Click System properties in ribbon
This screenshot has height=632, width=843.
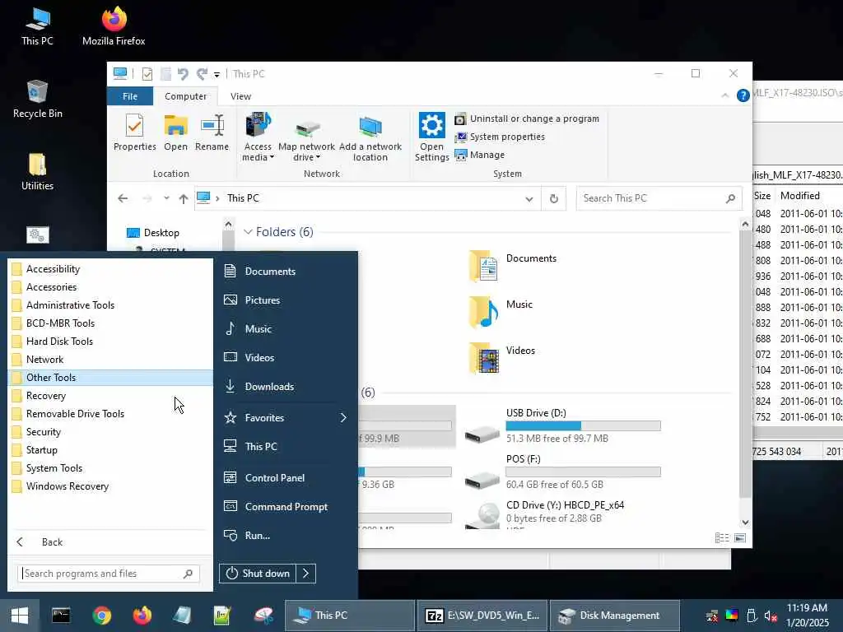[x=500, y=137]
